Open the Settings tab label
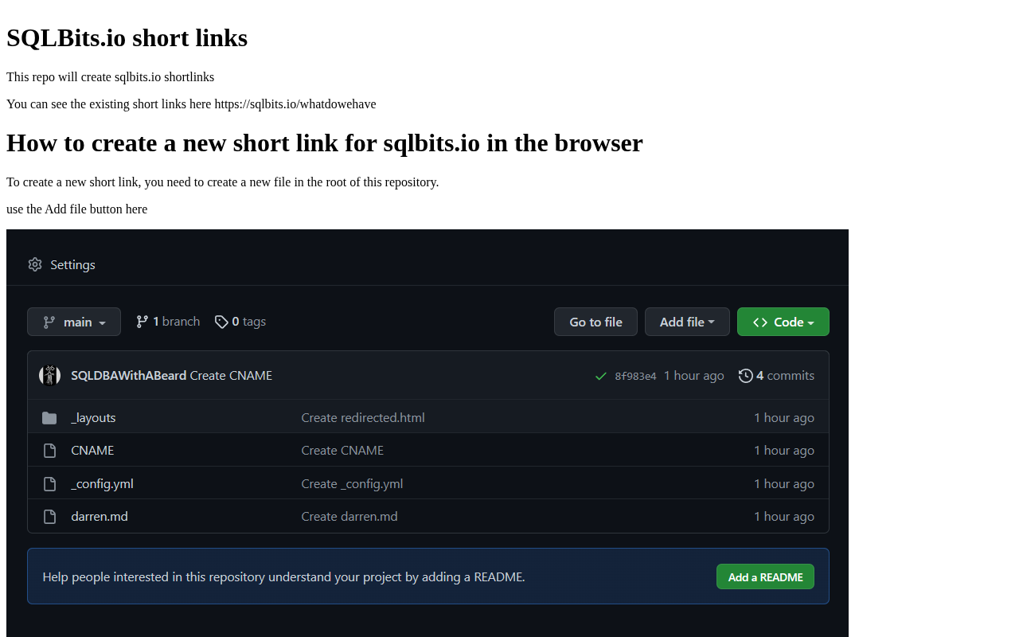The height and width of the screenshot is (637, 1019). pos(72,264)
